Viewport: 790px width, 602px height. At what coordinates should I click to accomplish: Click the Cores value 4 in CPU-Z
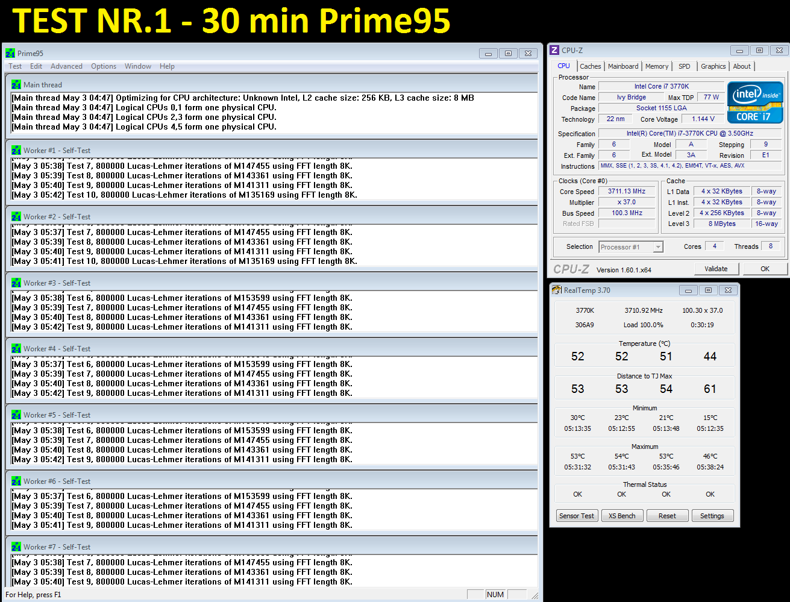point(715,246)
